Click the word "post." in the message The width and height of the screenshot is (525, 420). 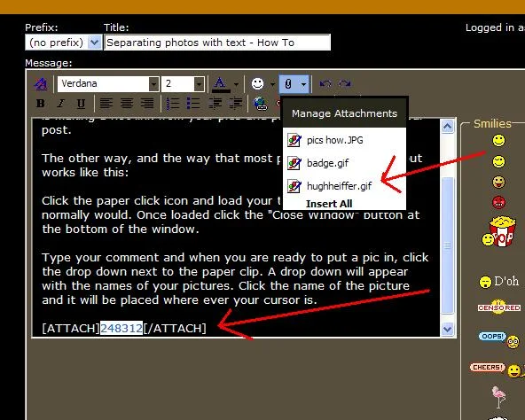coord(57,130)
